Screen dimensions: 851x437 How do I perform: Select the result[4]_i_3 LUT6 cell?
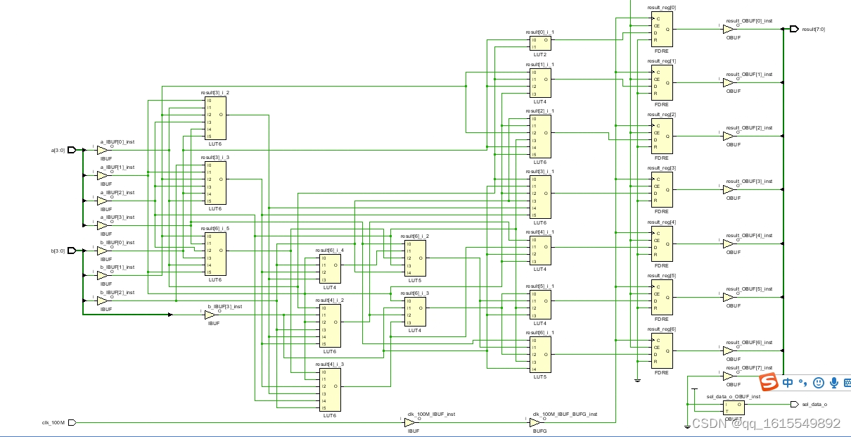click(x=330, y=390)
